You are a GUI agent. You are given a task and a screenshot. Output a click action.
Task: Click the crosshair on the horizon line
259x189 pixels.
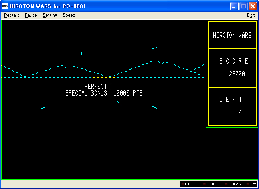tap(104, 77)
